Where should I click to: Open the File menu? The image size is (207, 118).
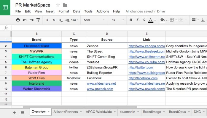tap(18, 12)
